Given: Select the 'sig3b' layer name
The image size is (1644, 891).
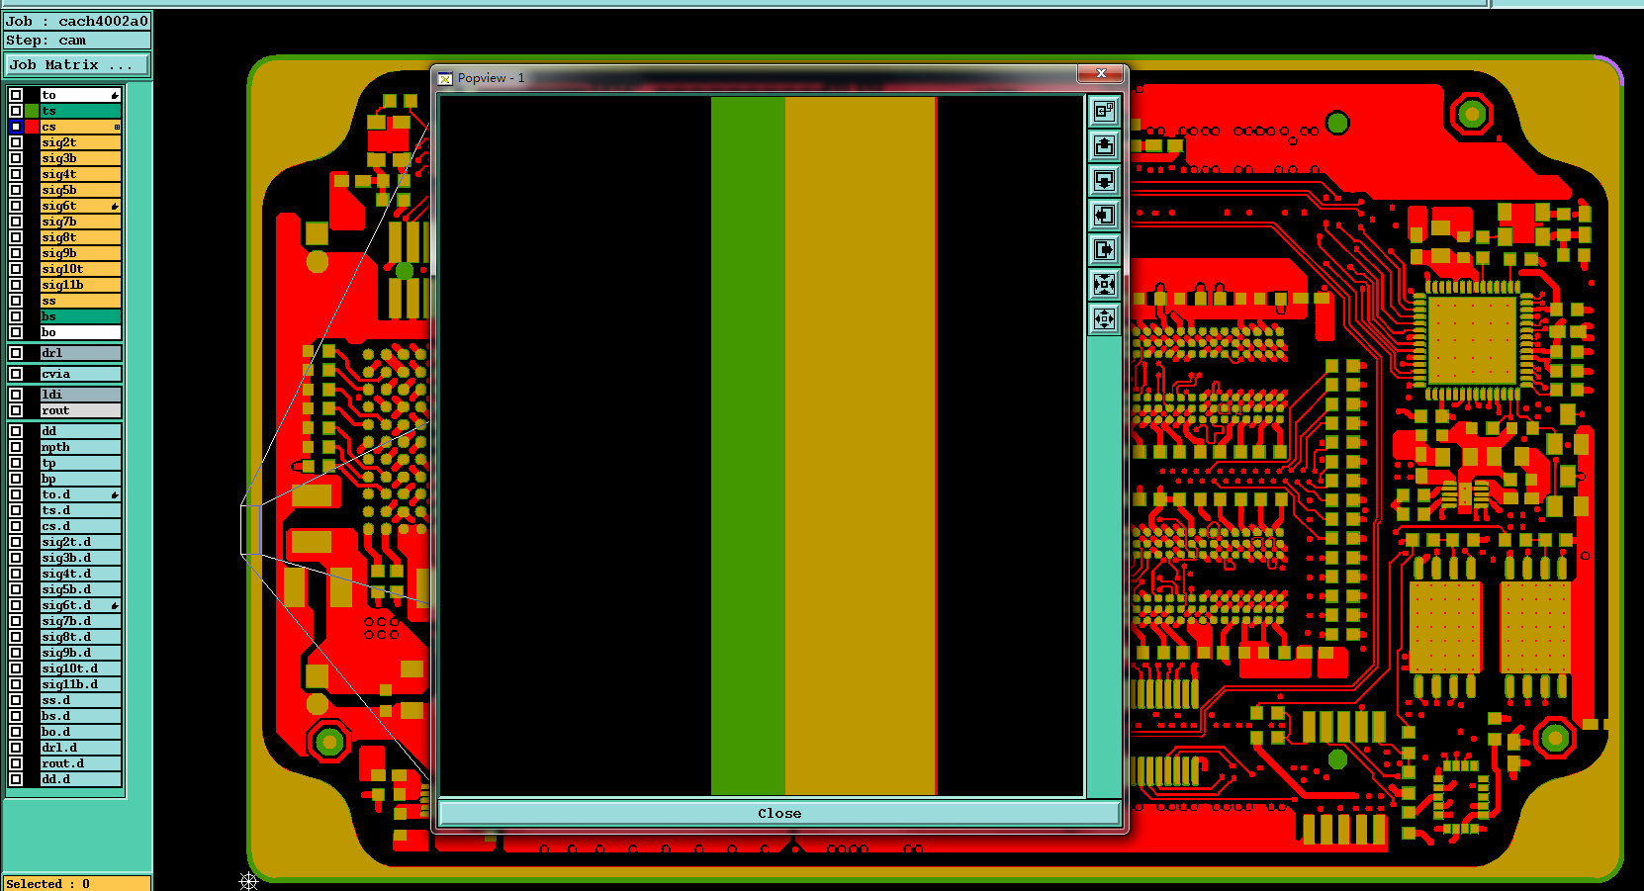Looking at the screenshot, I should click(x=80, y=158).
